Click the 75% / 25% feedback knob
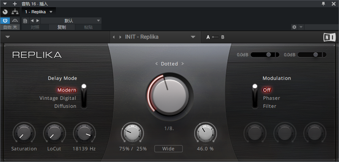 (133, 133)
